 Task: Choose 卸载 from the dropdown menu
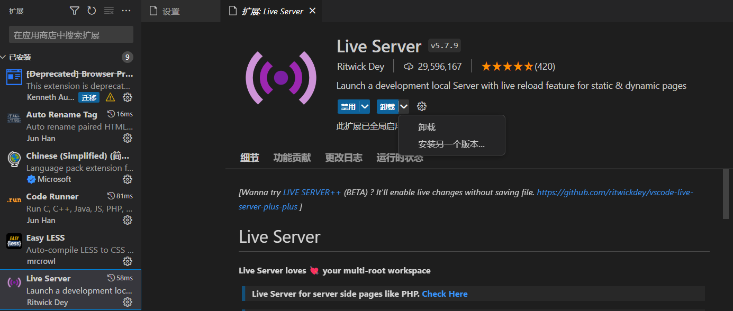pos(451,127)
